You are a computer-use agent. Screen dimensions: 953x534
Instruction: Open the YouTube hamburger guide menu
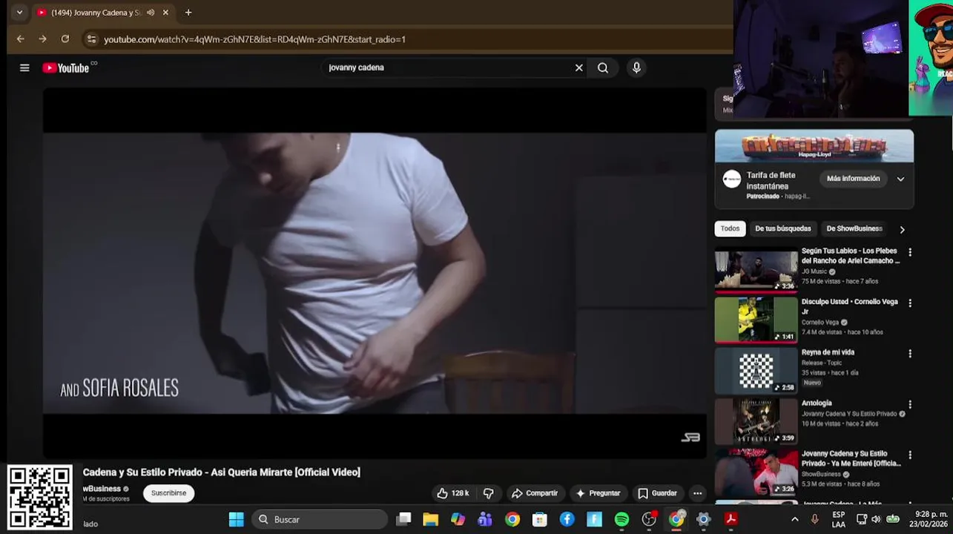(24, 67)
